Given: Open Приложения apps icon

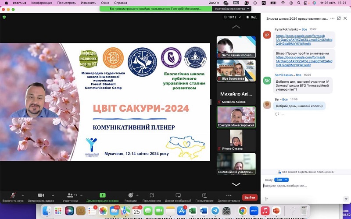Looking at the screenshot, I should point(152,195).
